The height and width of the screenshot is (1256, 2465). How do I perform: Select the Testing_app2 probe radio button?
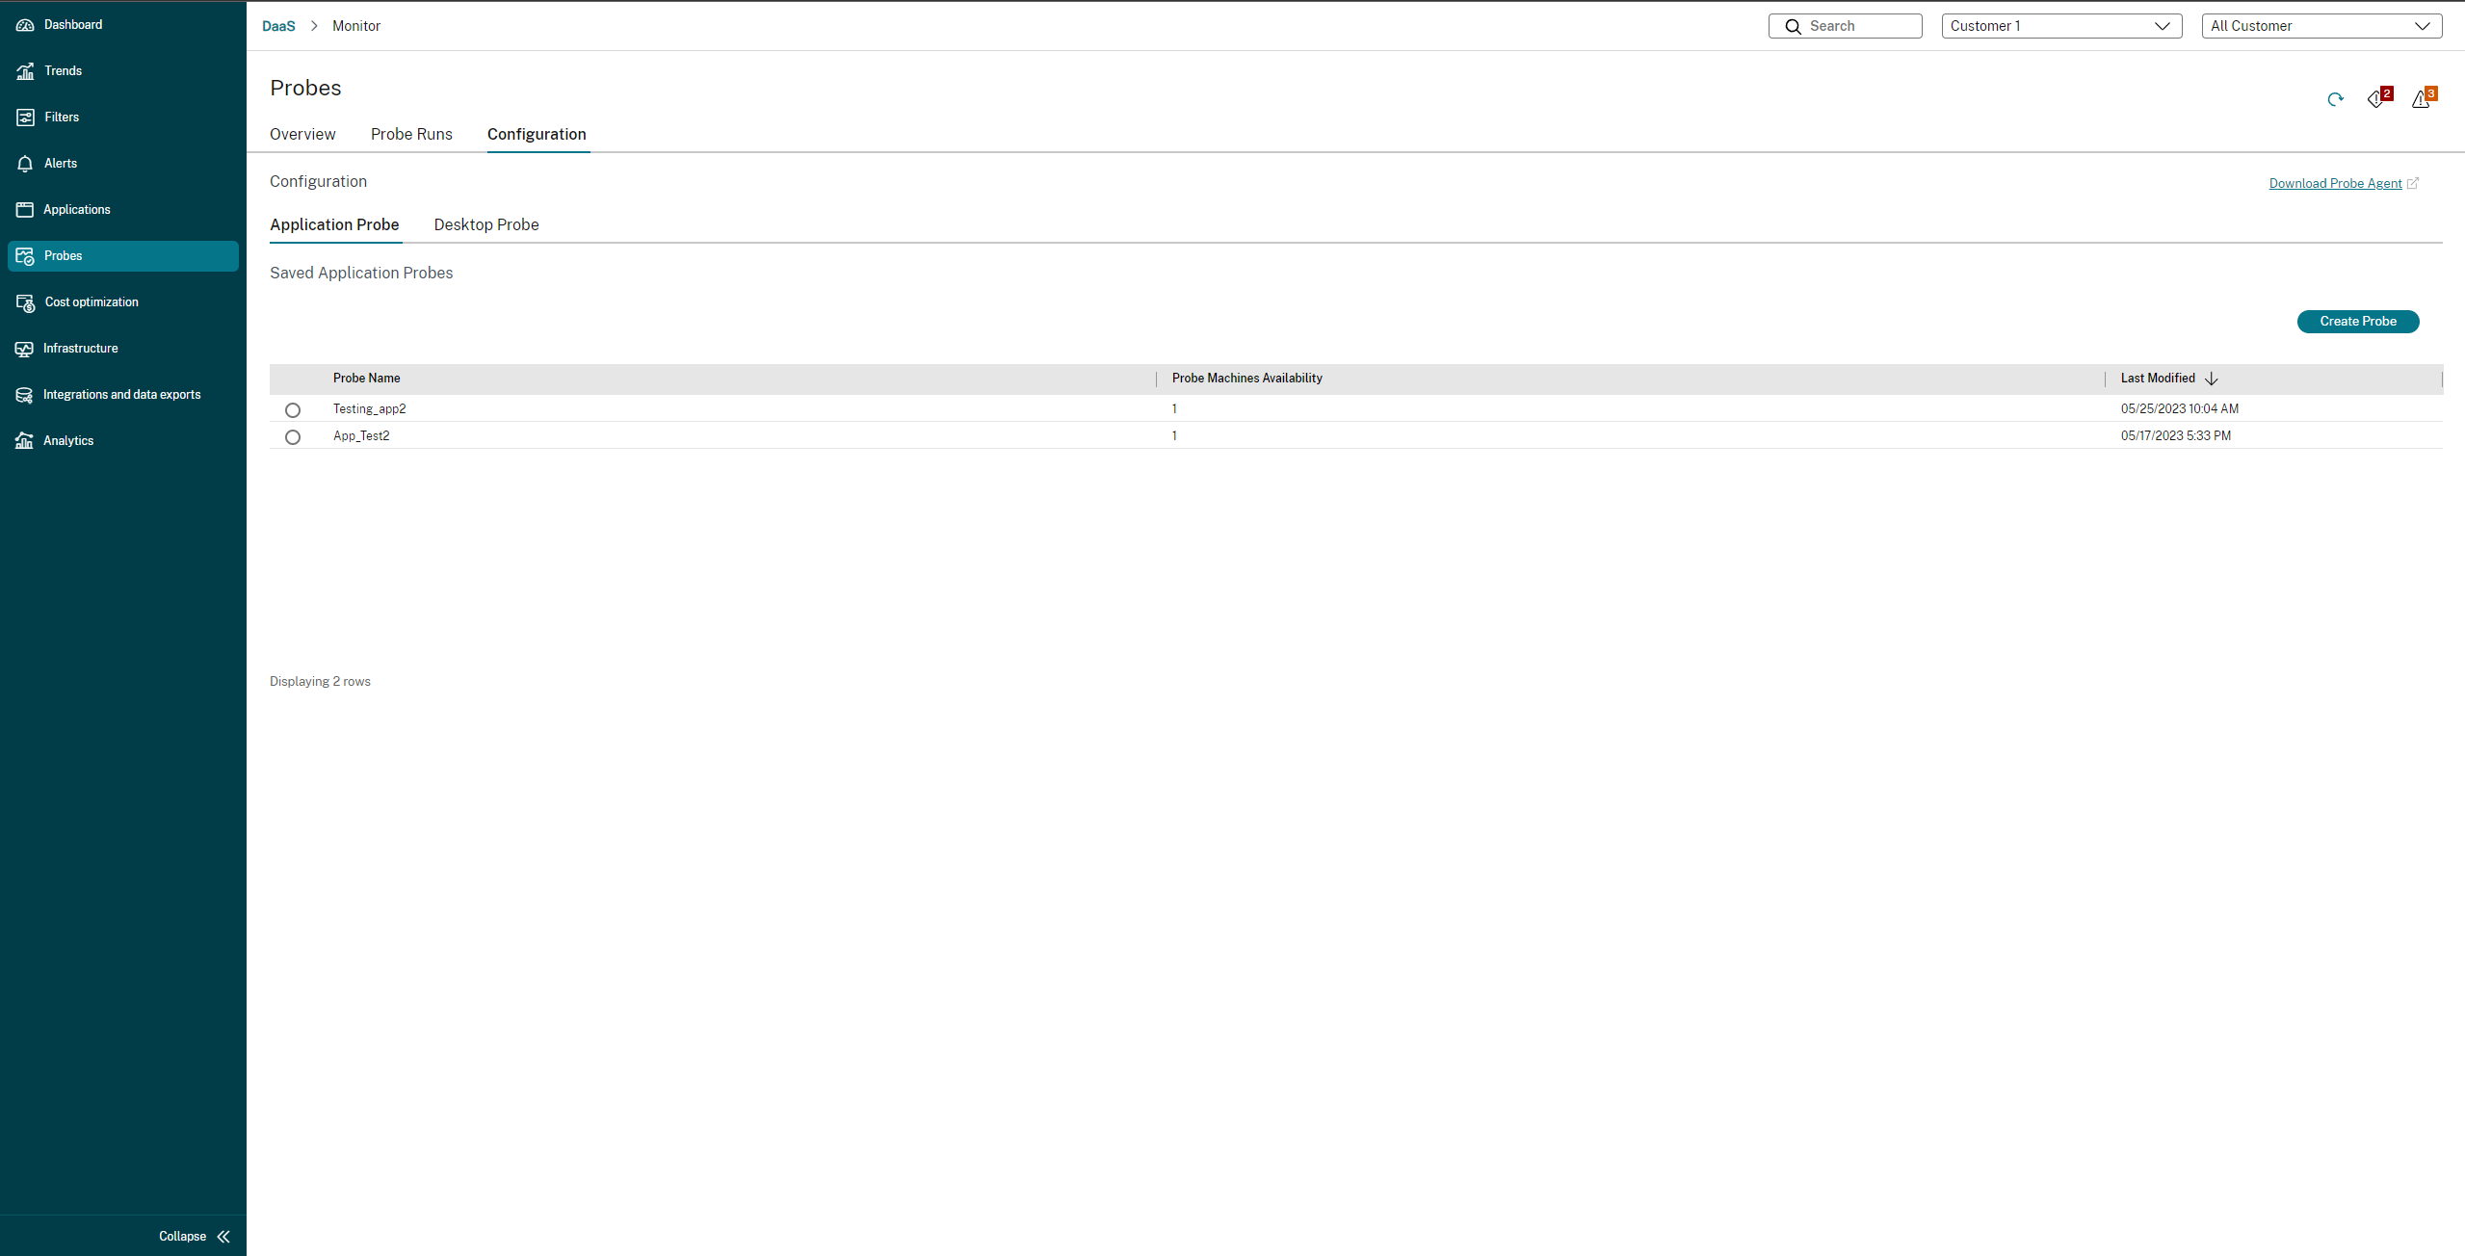293,410
